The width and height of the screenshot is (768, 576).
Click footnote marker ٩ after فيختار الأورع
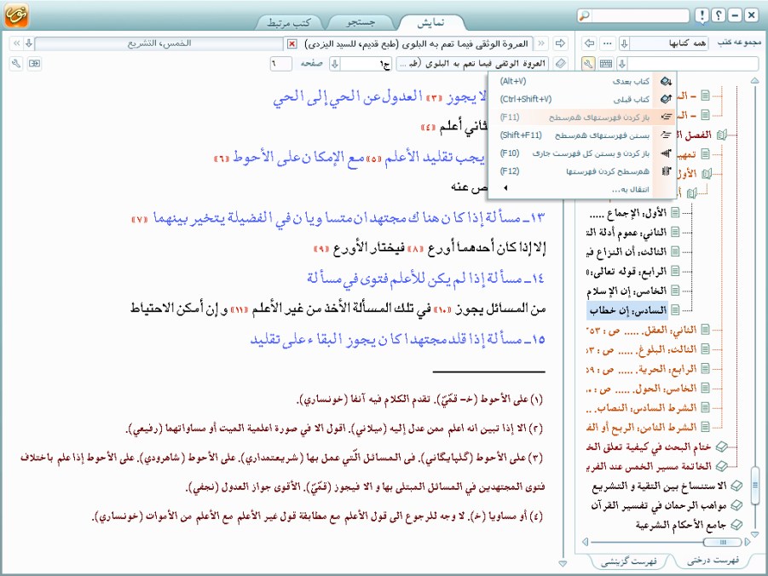[320, 250]
